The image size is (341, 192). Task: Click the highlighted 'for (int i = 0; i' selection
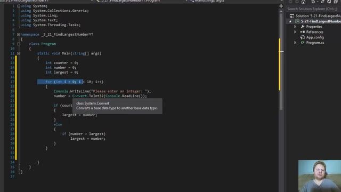pos(60,82)
